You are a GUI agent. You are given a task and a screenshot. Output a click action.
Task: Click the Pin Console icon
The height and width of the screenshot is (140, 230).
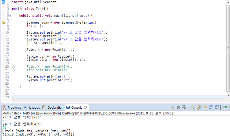click(x=225, y=107)
